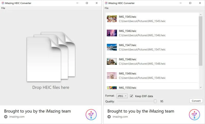Click the scrollbar up arrow in file list
205x124 pixels.
click(200, 15)
